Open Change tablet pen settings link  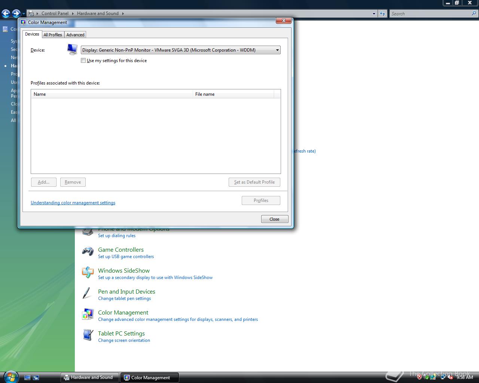point(124,298)
